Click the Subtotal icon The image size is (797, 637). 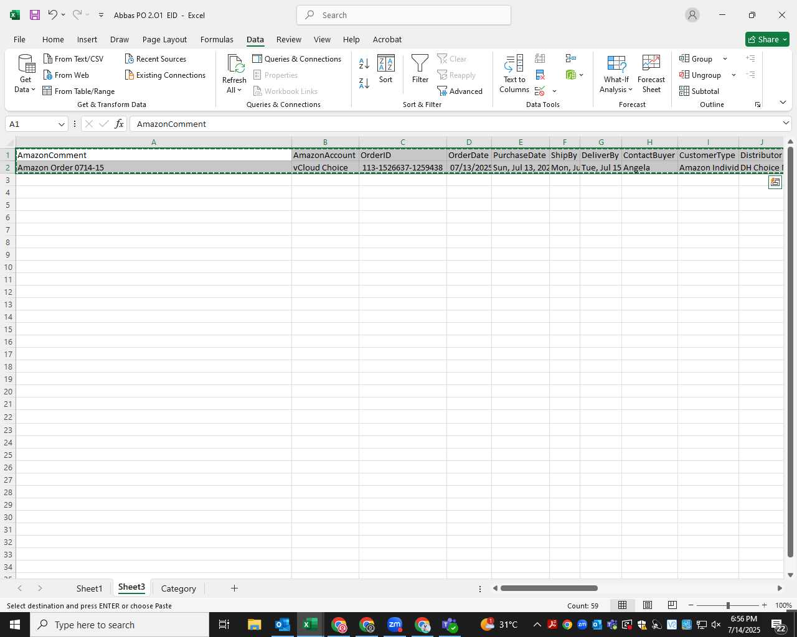pyautogui.click(x=699, y=91)
